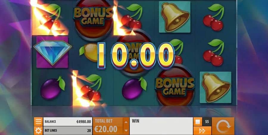Decrease total bet with the down arrow
The height and width of the screenshot is (135, 268).
[x=126, y=131]
